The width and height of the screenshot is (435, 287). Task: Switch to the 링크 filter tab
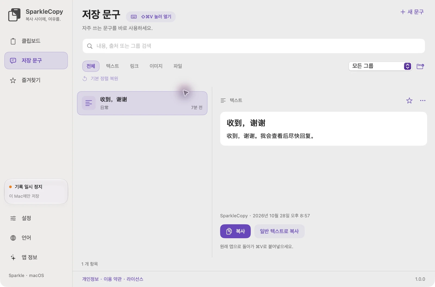pyautogui.click(x=134, y=66)
